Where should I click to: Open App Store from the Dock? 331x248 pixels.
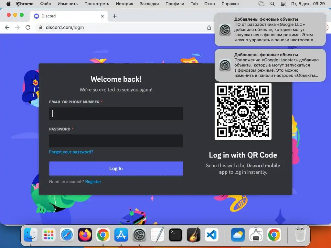[x=121, y=235]
